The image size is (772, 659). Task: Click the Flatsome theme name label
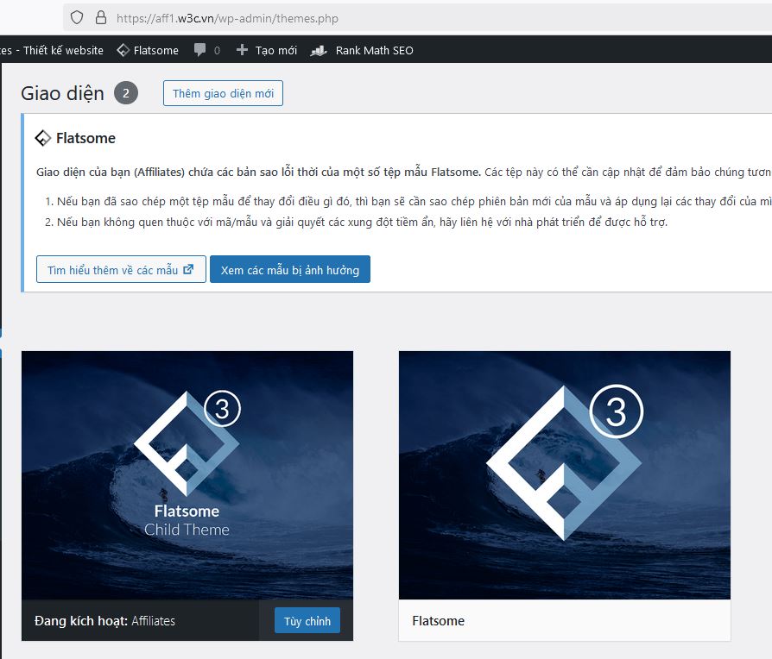438,621
